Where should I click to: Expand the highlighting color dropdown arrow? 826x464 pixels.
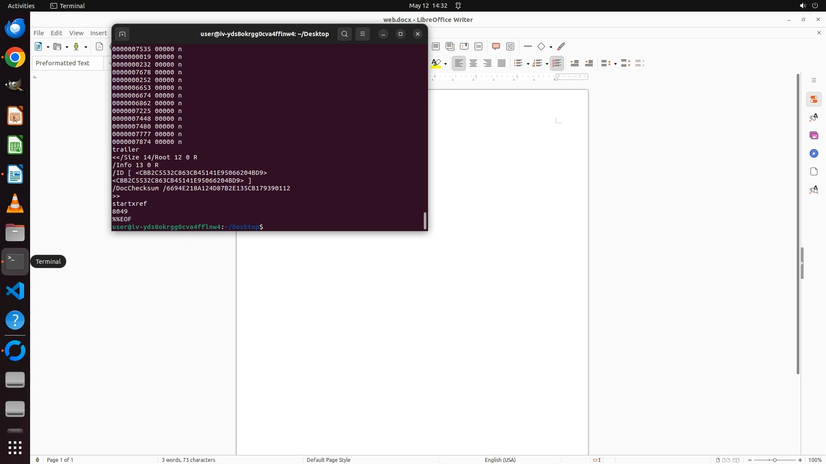click(446, 64)
